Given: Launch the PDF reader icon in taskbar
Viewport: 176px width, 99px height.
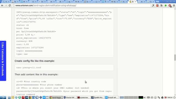Looking at the screenshot, I should tap(23, 97).
